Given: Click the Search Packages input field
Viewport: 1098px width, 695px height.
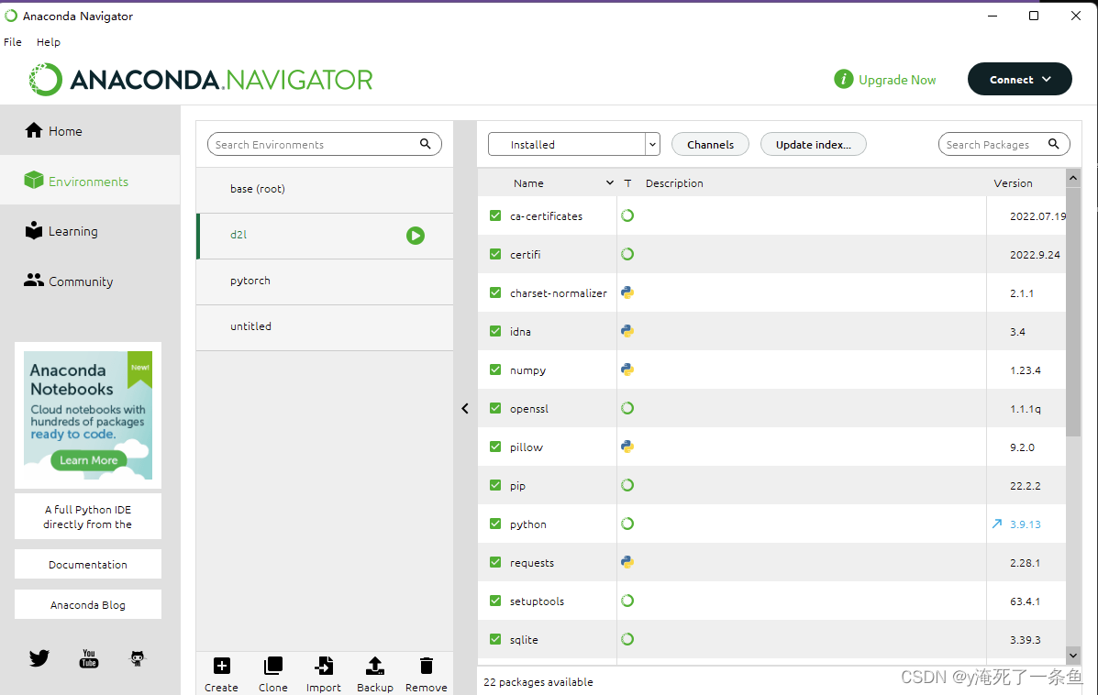Looking at the screenshot, I should 1004,144.
